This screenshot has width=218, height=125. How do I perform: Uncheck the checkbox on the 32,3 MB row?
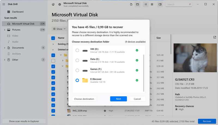coord(53,72)
